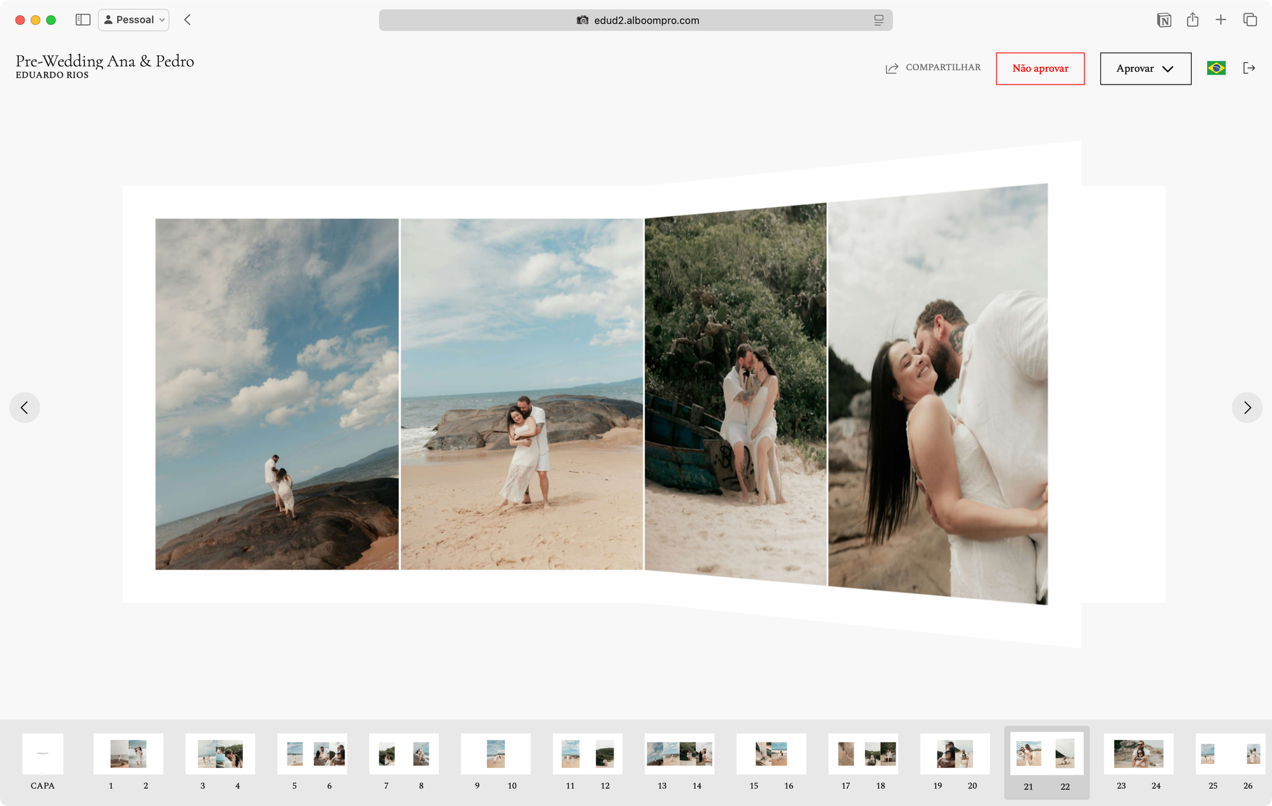
Task: Toggle Safari sidebar panel icon
Action: [x=83, y=20]
